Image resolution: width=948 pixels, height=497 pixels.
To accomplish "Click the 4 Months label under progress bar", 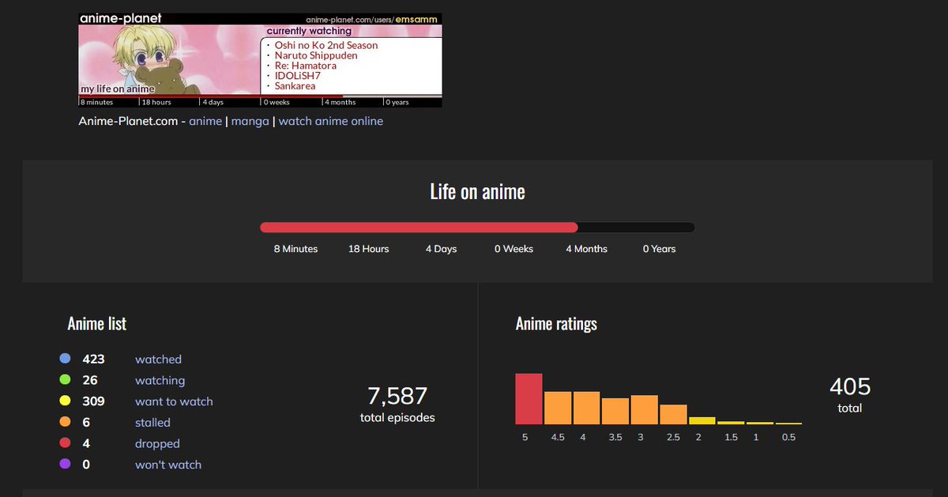I will (x=586, y=249).
